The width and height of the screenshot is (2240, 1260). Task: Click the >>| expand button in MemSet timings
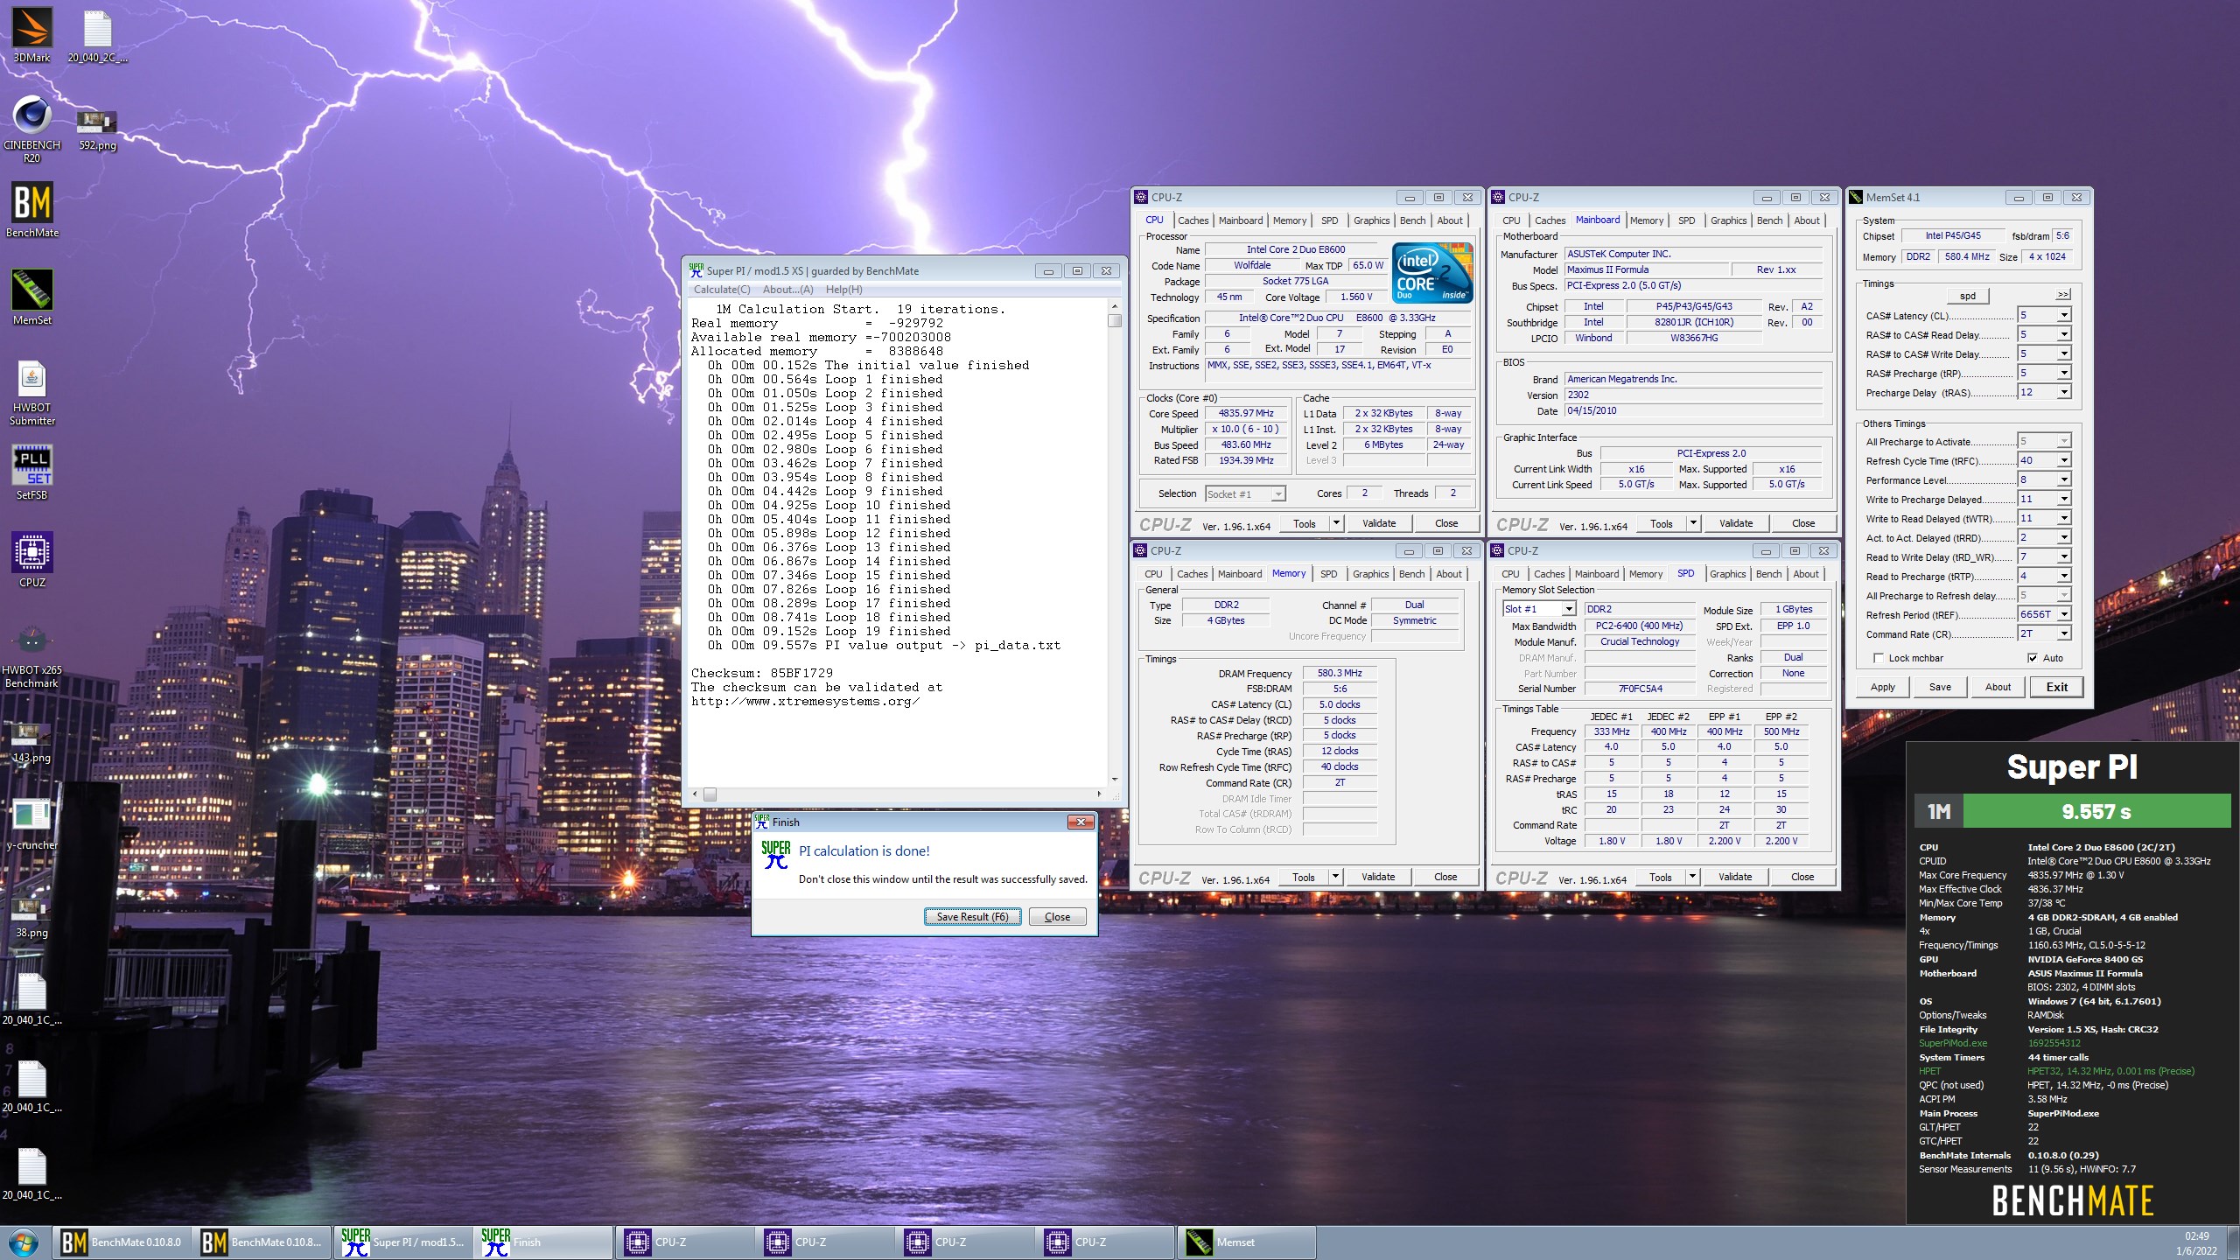tap(2063, 295)
